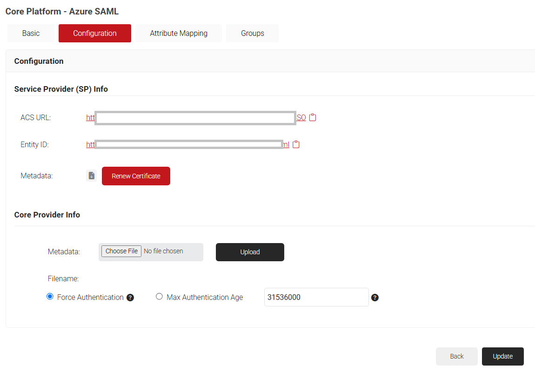Open the Attribute Mapping tab
Viewport: 535px width, 373px height.
click(x=179, y=34)
